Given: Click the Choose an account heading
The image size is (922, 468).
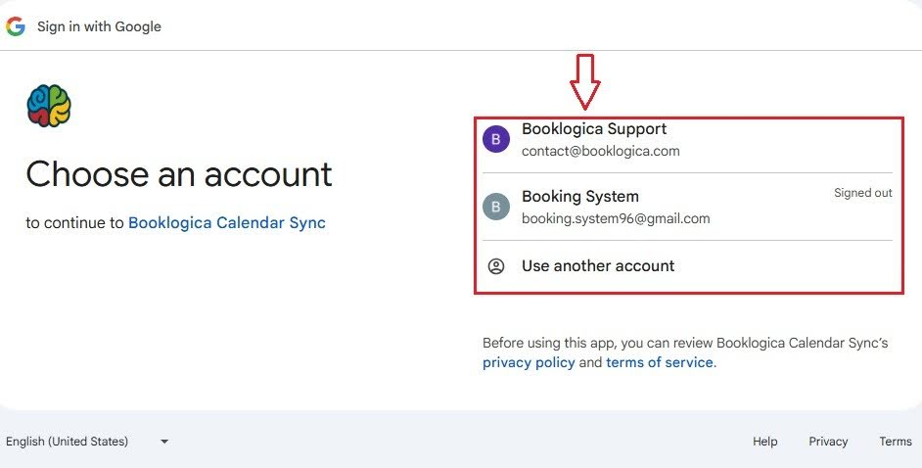Looking at the screenshot, I should click(179, 174).
